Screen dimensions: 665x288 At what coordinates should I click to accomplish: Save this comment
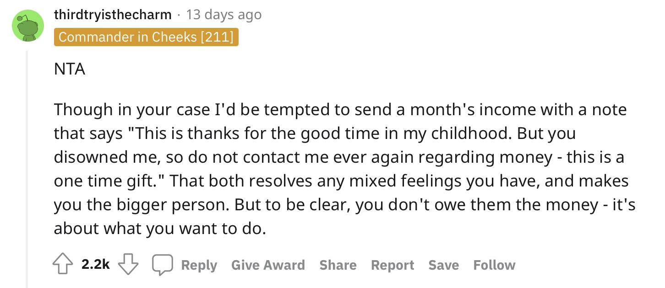tap(443, 265)
